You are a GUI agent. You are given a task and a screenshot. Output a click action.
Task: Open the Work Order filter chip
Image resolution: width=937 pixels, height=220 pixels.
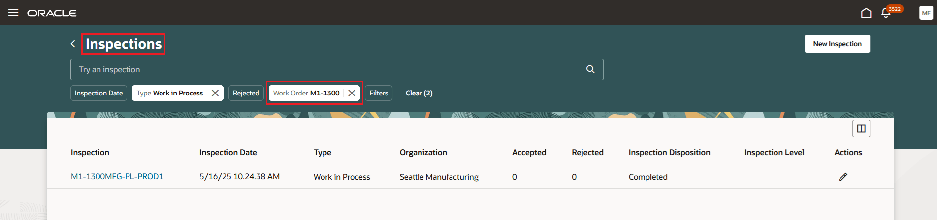click(306, 93)
